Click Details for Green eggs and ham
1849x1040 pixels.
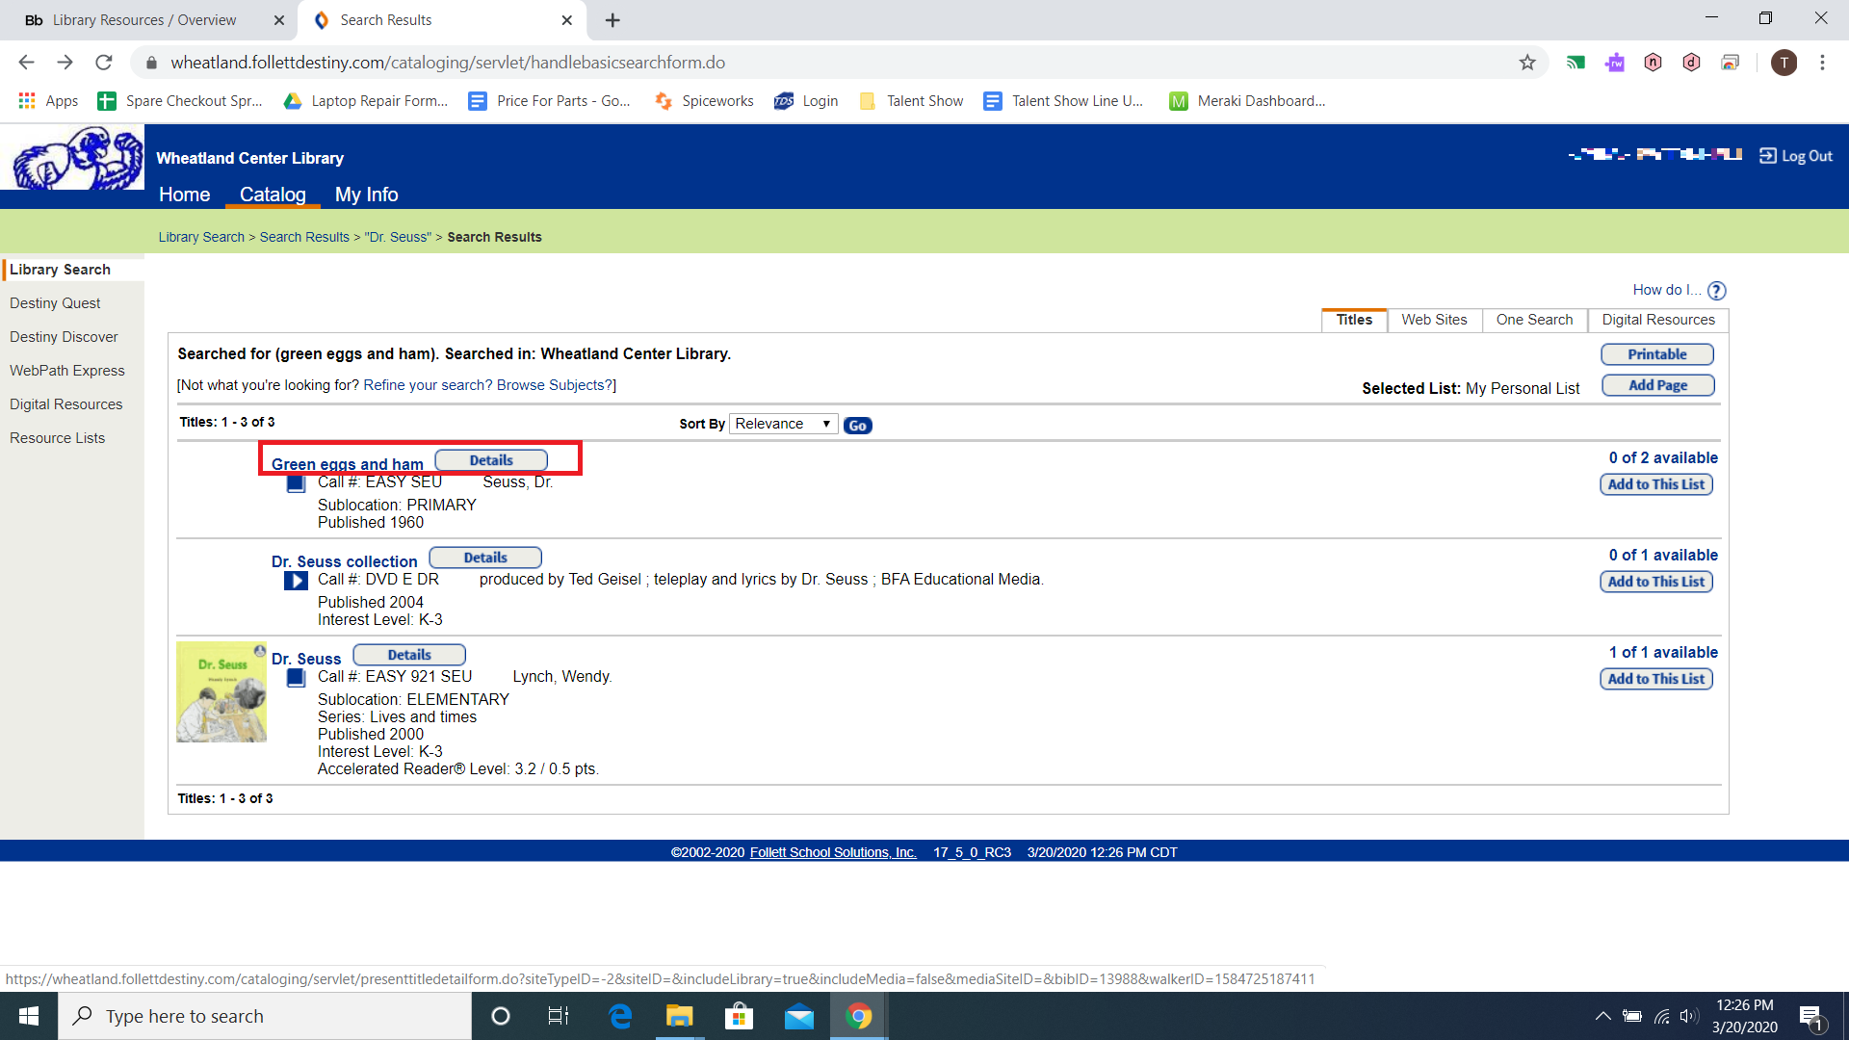491,460
